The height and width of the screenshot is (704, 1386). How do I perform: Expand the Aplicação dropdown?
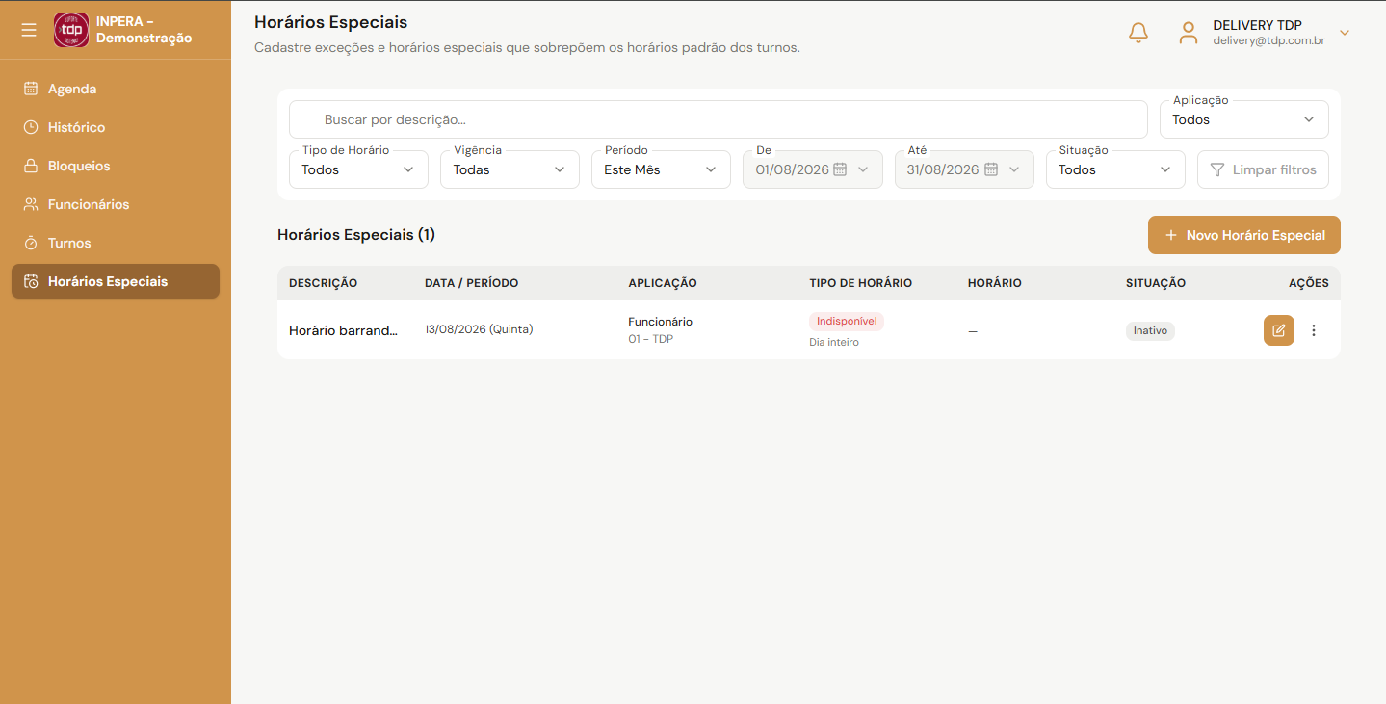click(1244, 119)
